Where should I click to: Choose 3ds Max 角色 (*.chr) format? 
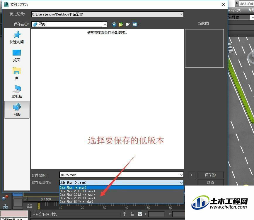coord(122,202)
